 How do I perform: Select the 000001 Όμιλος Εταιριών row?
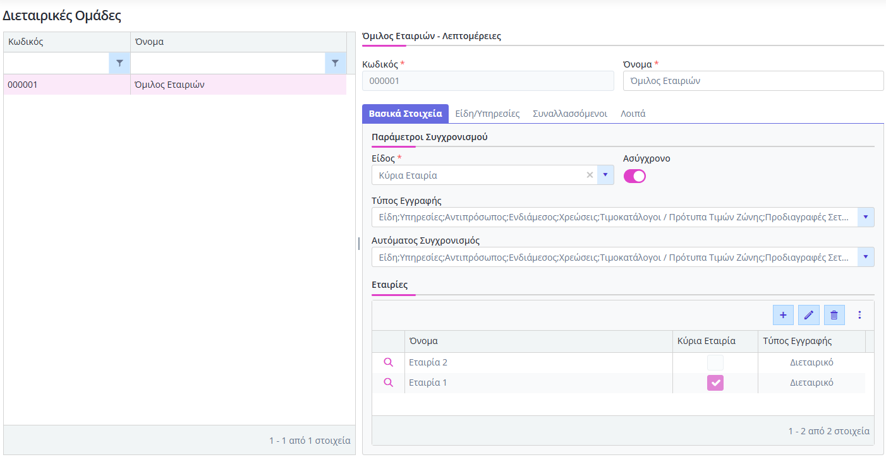pos(175,85)
